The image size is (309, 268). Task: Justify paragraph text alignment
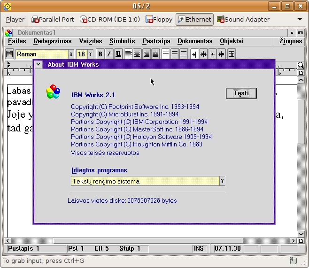click(155, 54)
